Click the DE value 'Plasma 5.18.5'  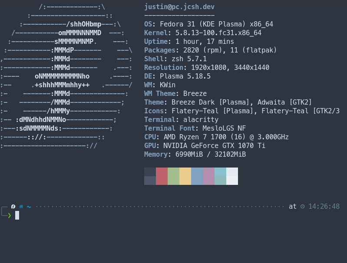(185, 76)
